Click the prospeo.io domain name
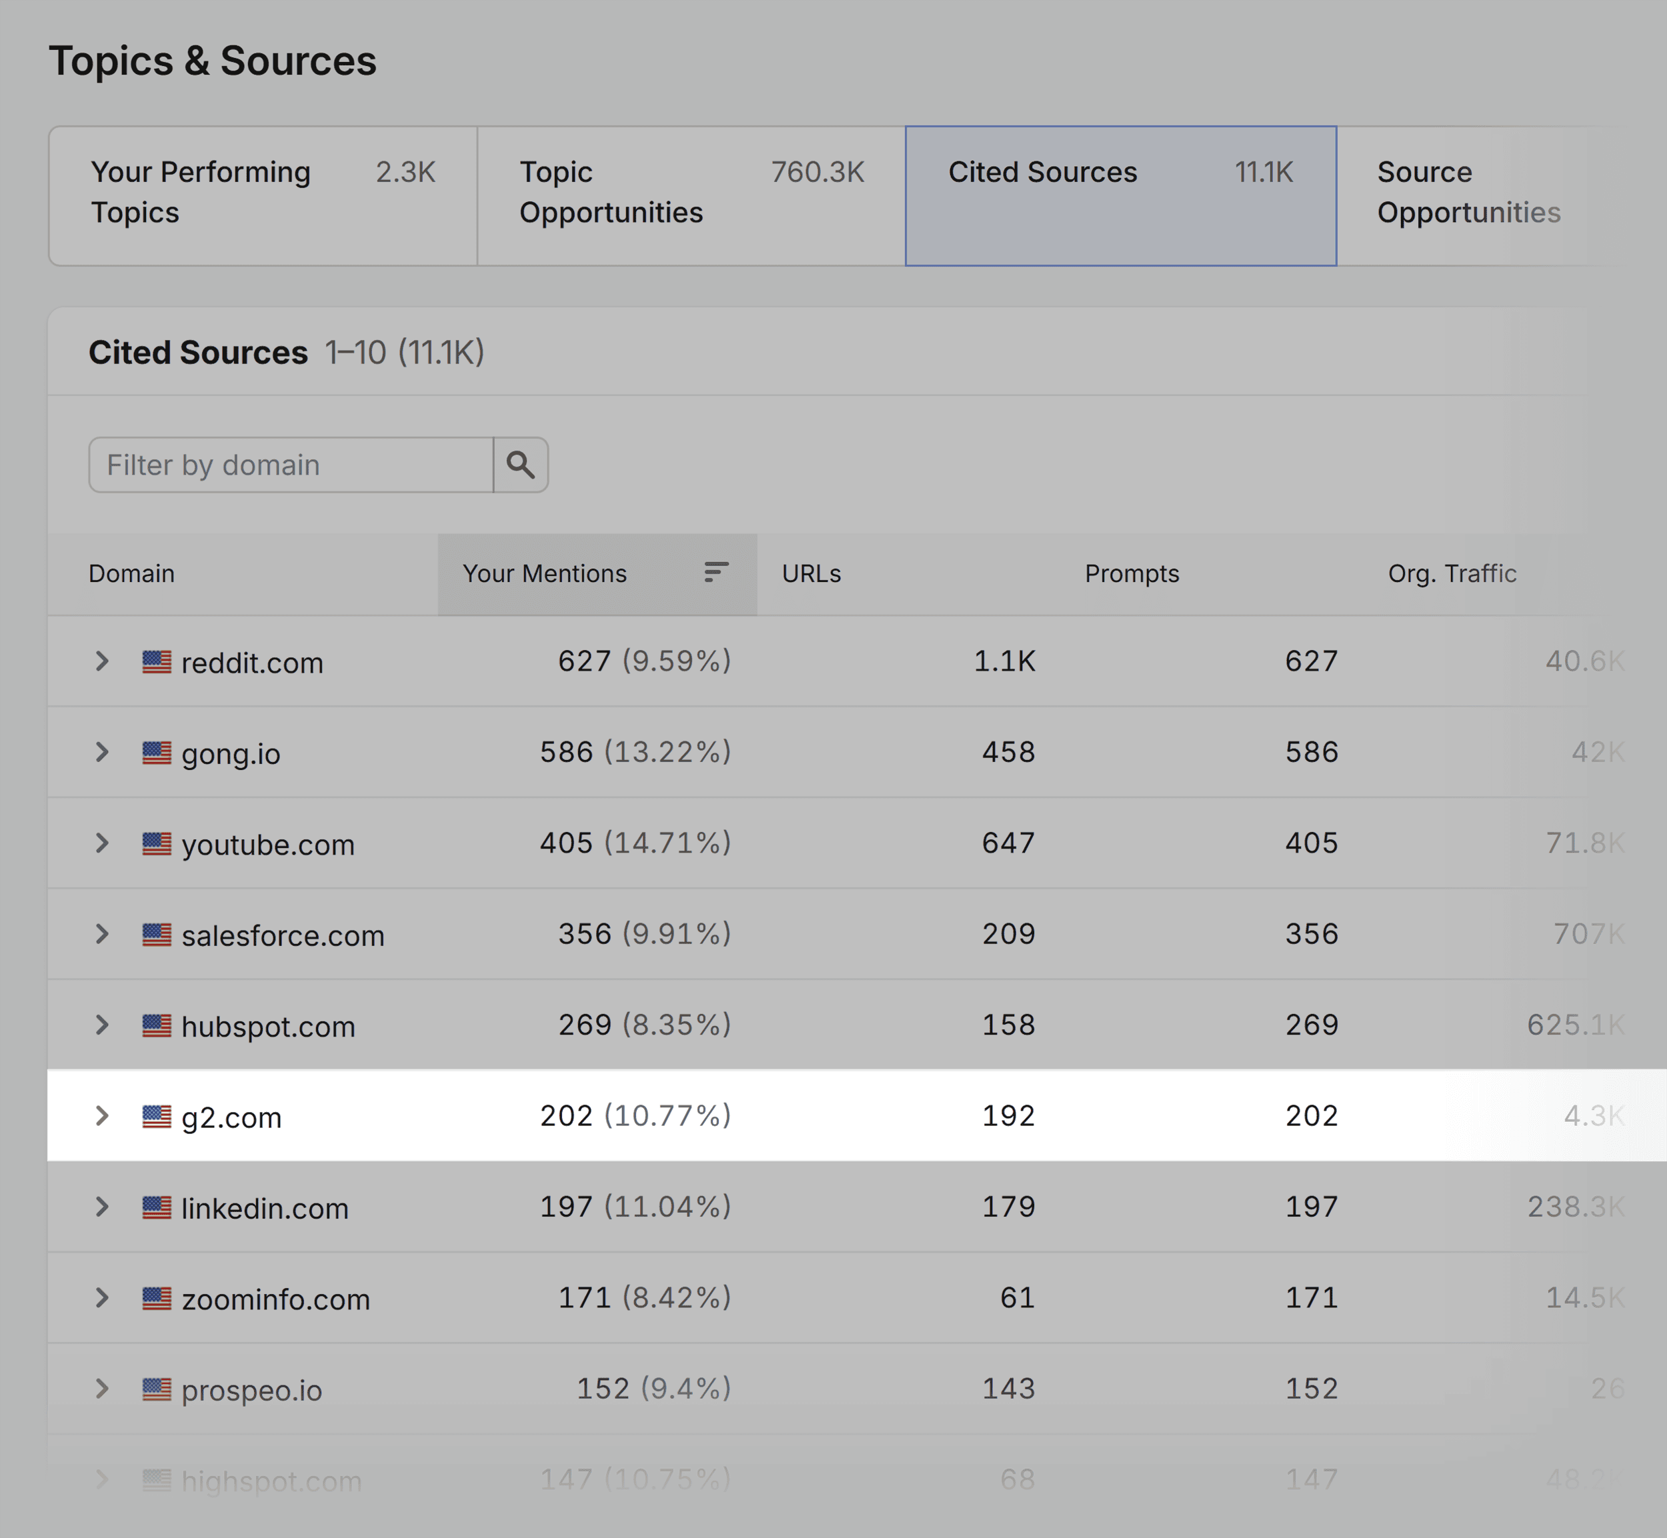 [x=251, y=1390]
